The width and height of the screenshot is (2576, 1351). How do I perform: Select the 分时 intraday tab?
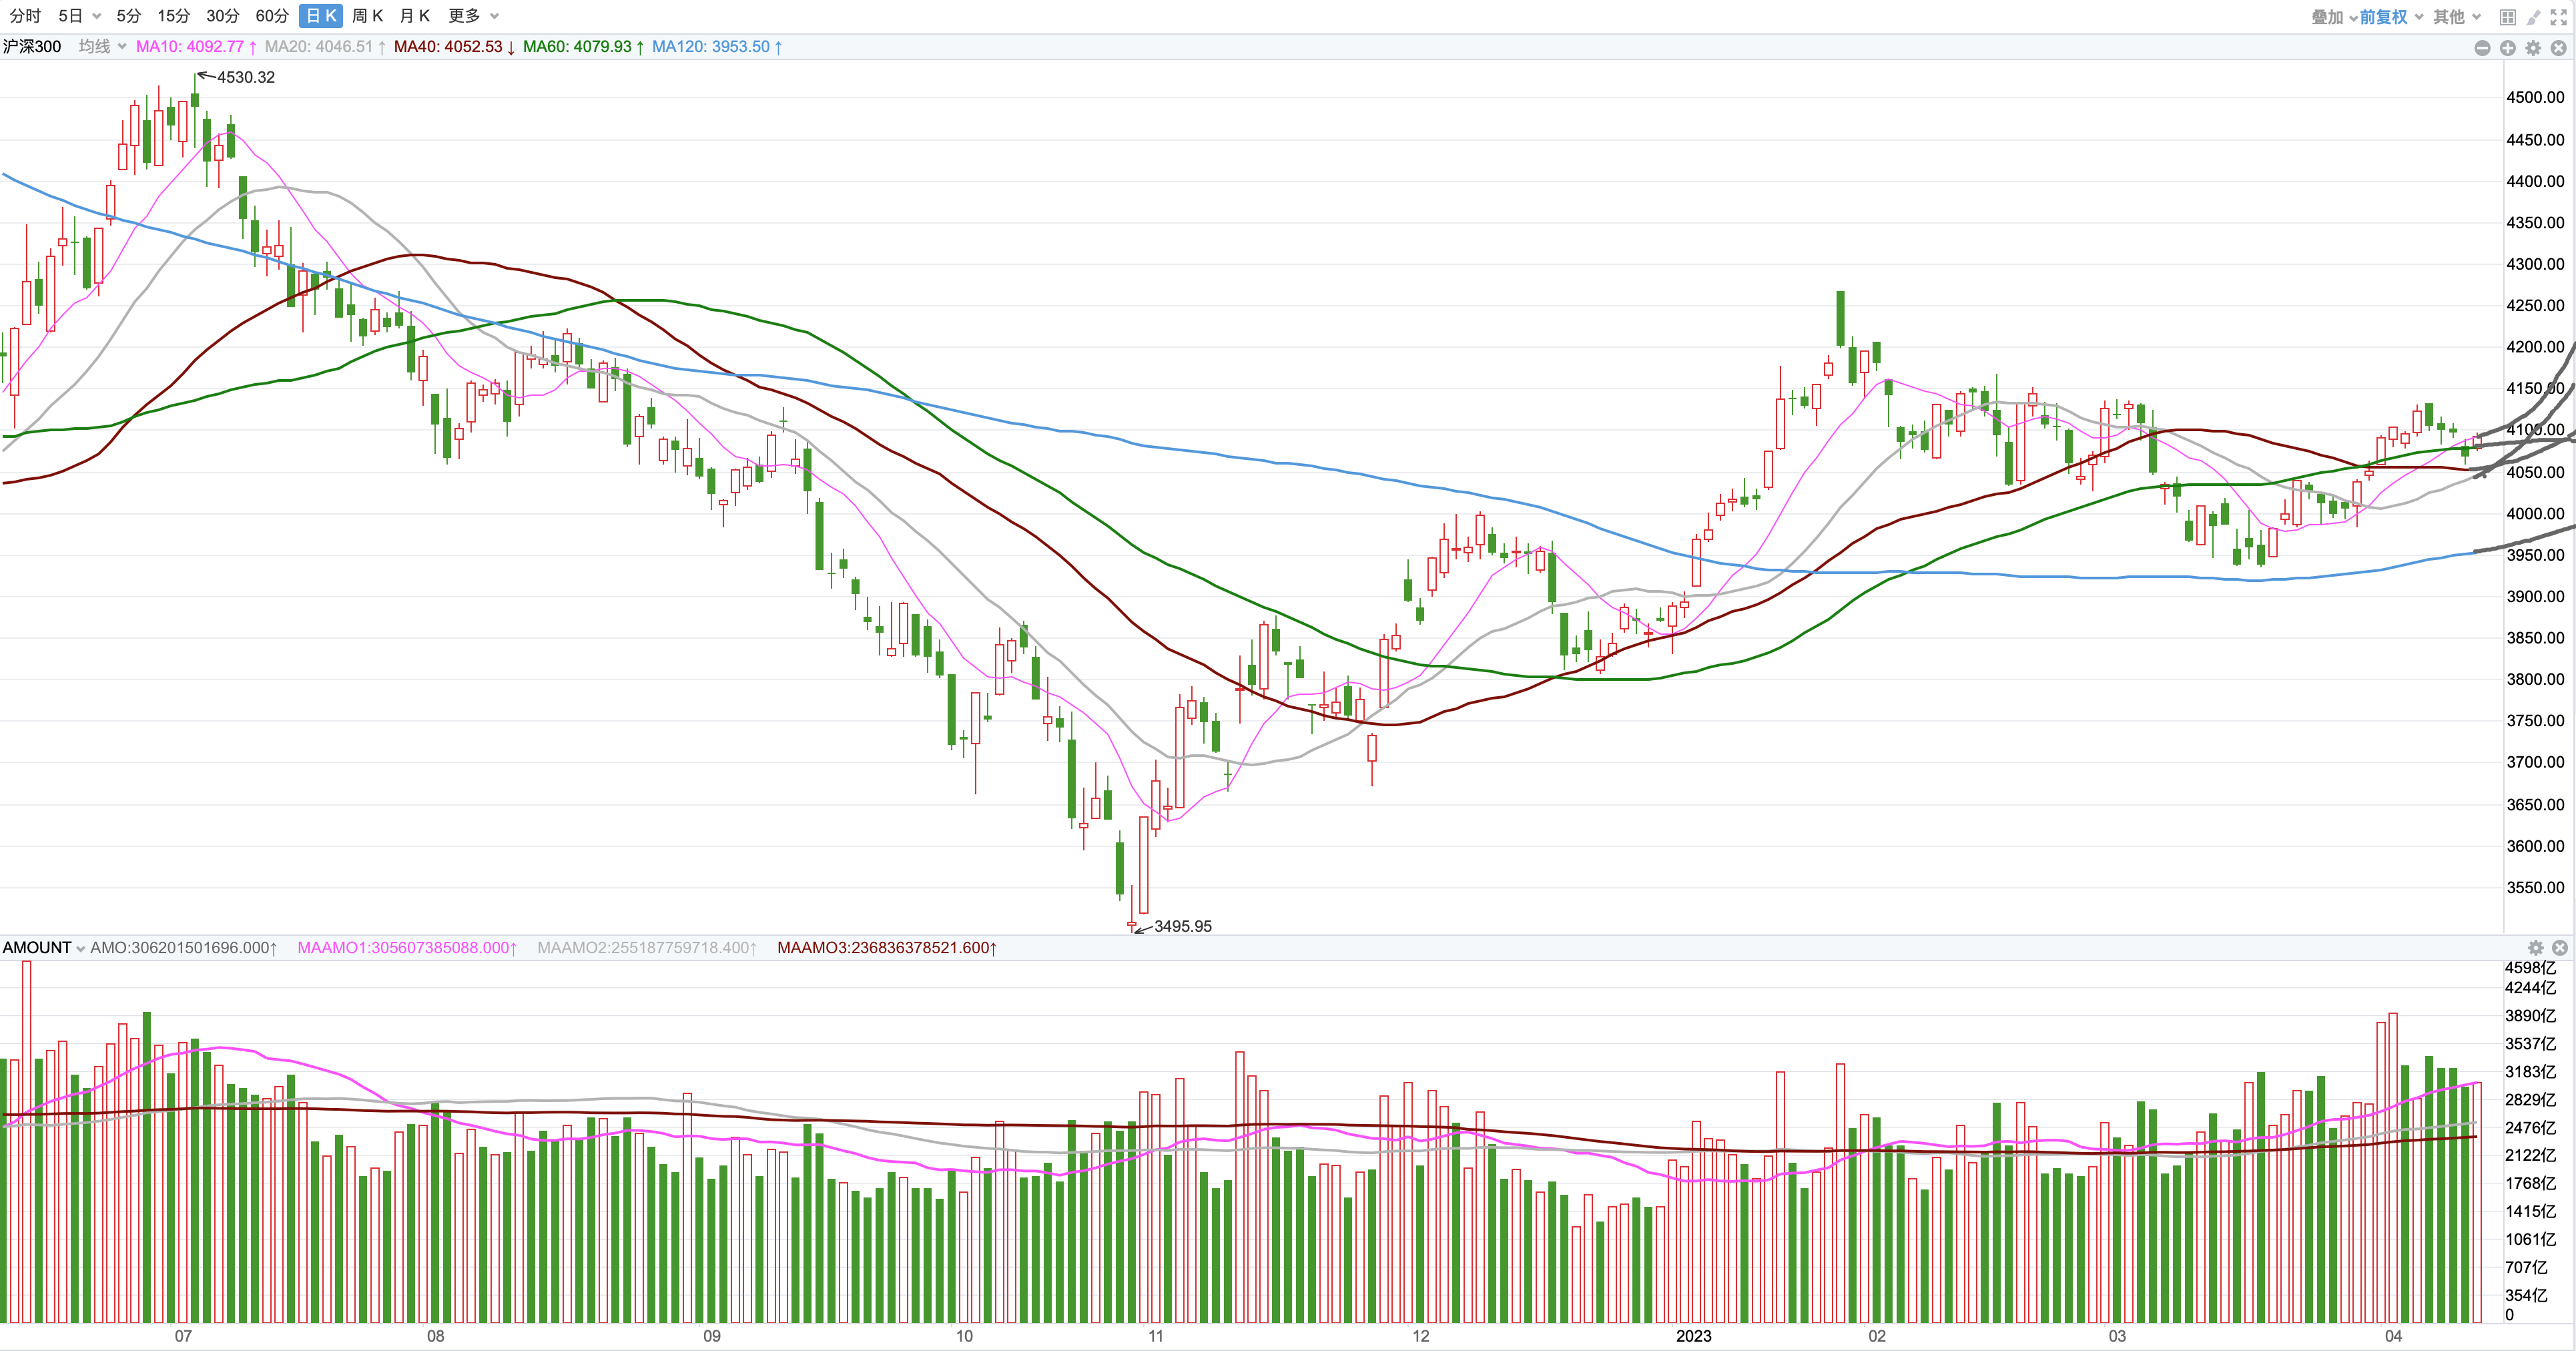25,16
